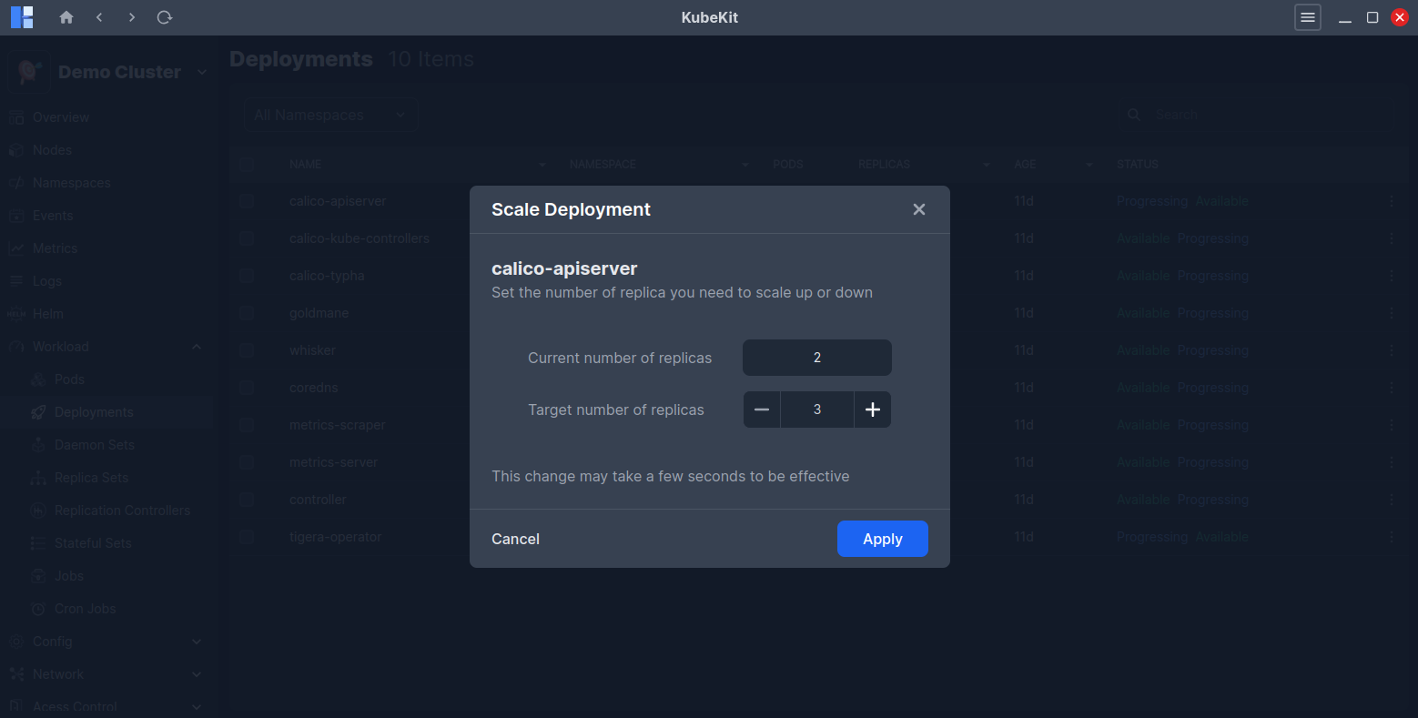Cancel the scale deployment dialog
The width and height of the screenshot is (1418, 718).
coord(515,539)
